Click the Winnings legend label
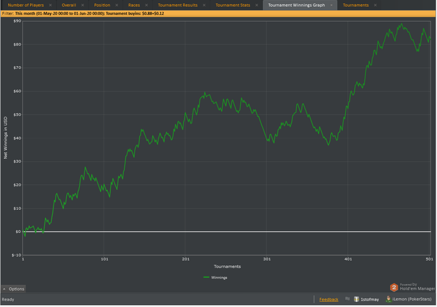 coord(219,278)
